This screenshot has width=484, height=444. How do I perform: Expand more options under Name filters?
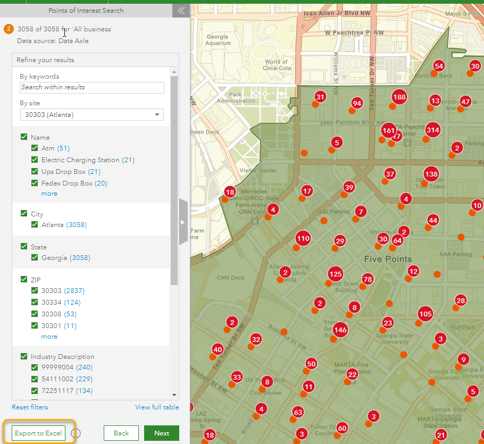[49, 193]
